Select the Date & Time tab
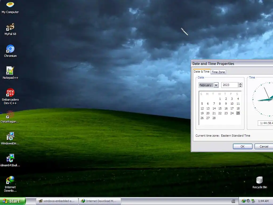 202,72
